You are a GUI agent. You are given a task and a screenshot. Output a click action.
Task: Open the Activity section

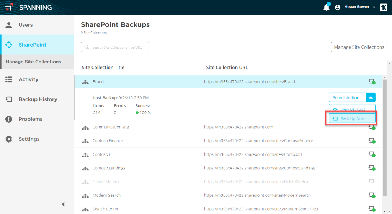37,79
